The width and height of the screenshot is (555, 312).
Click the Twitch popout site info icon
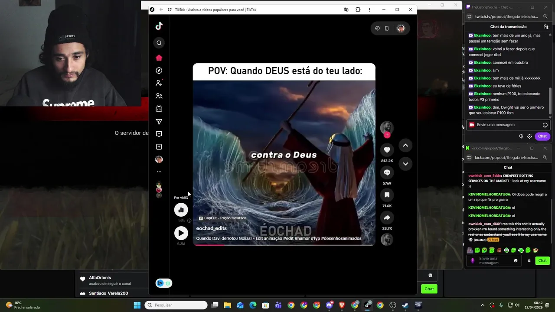[x=469, y=16]
